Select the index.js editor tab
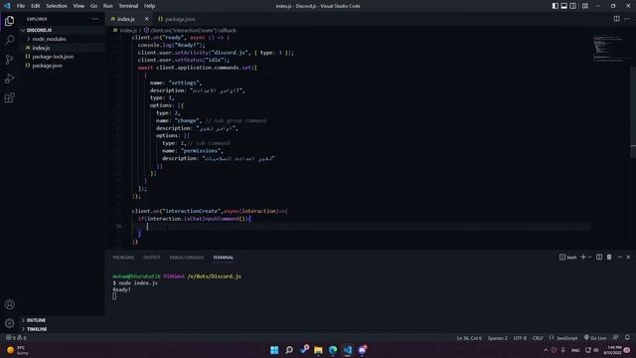The image size is (636, 358). click(x=126, y=19)
